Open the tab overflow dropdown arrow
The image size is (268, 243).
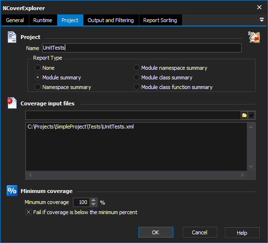pos(261,20)
